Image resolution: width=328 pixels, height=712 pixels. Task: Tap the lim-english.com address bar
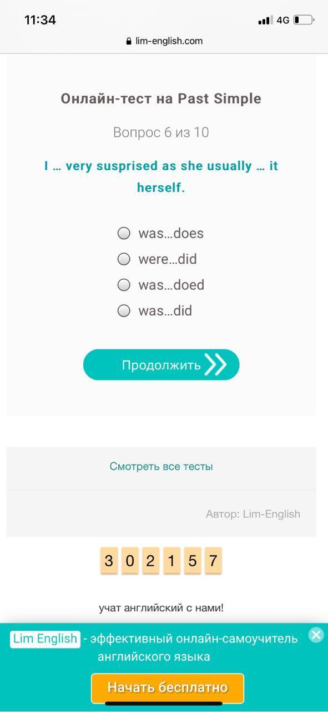tap(164, 41)
